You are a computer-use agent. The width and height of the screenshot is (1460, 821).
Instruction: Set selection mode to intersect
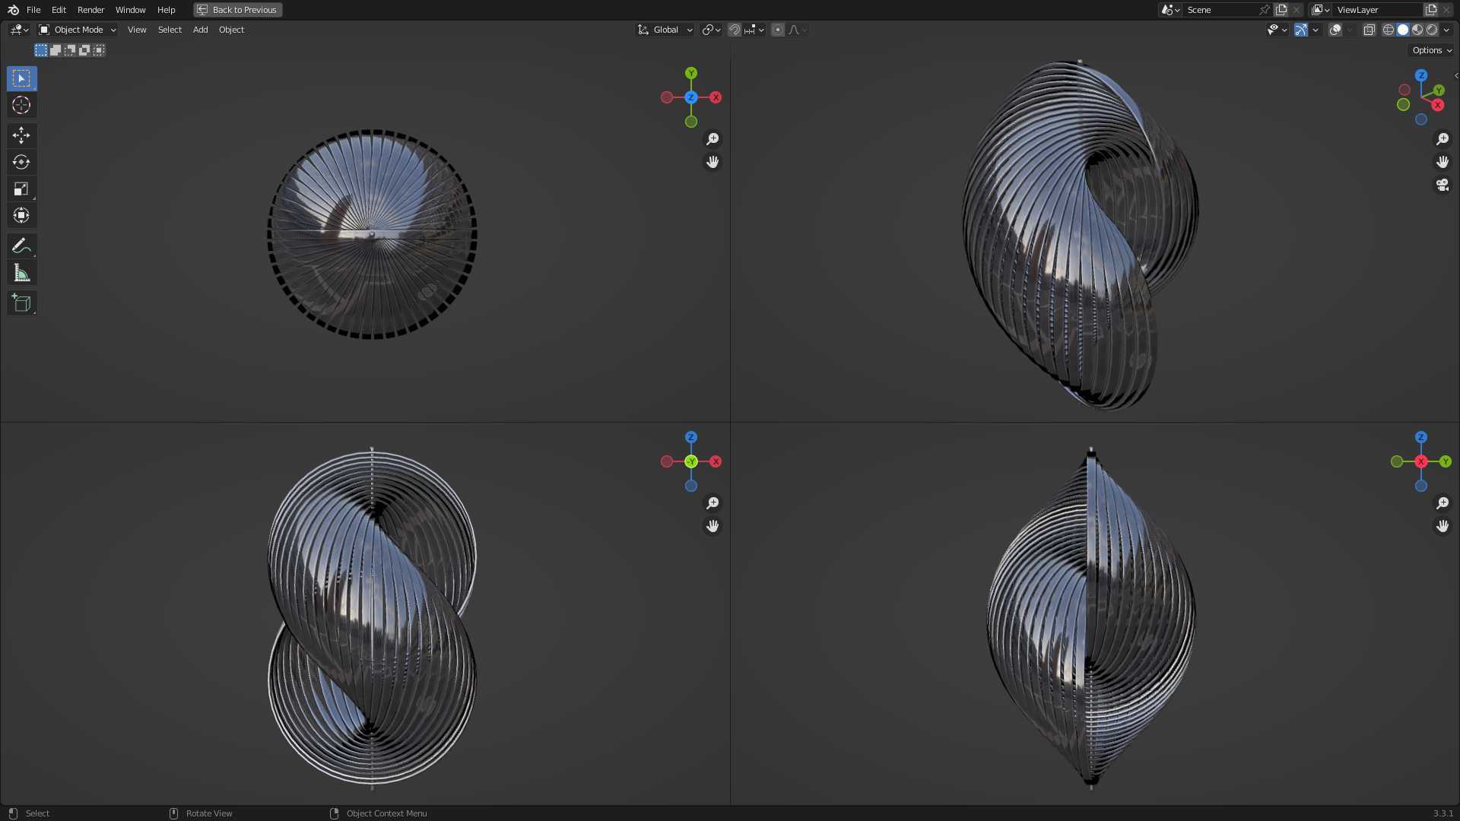point(99,50)
